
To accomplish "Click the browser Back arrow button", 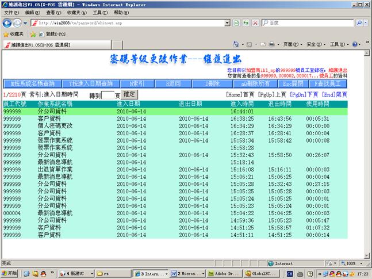I will click(x=7, y=23).
